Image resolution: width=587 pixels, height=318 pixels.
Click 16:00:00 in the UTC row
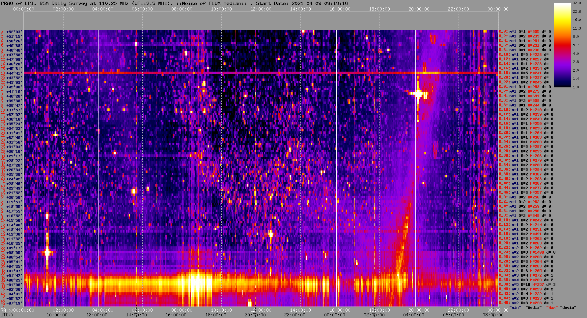pyautogui.click(x=176, y=315)
